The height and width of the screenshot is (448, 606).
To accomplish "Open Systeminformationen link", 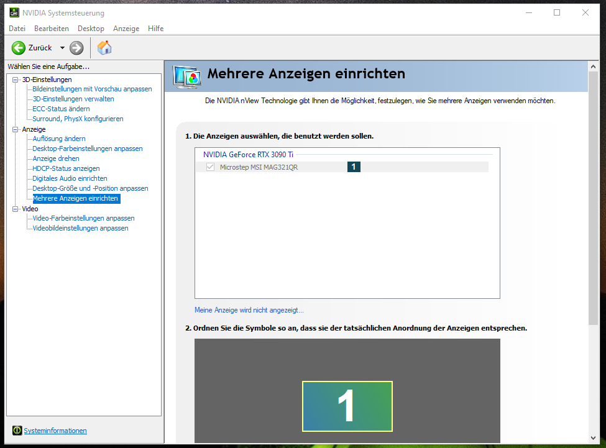I will tap(55, 431).
